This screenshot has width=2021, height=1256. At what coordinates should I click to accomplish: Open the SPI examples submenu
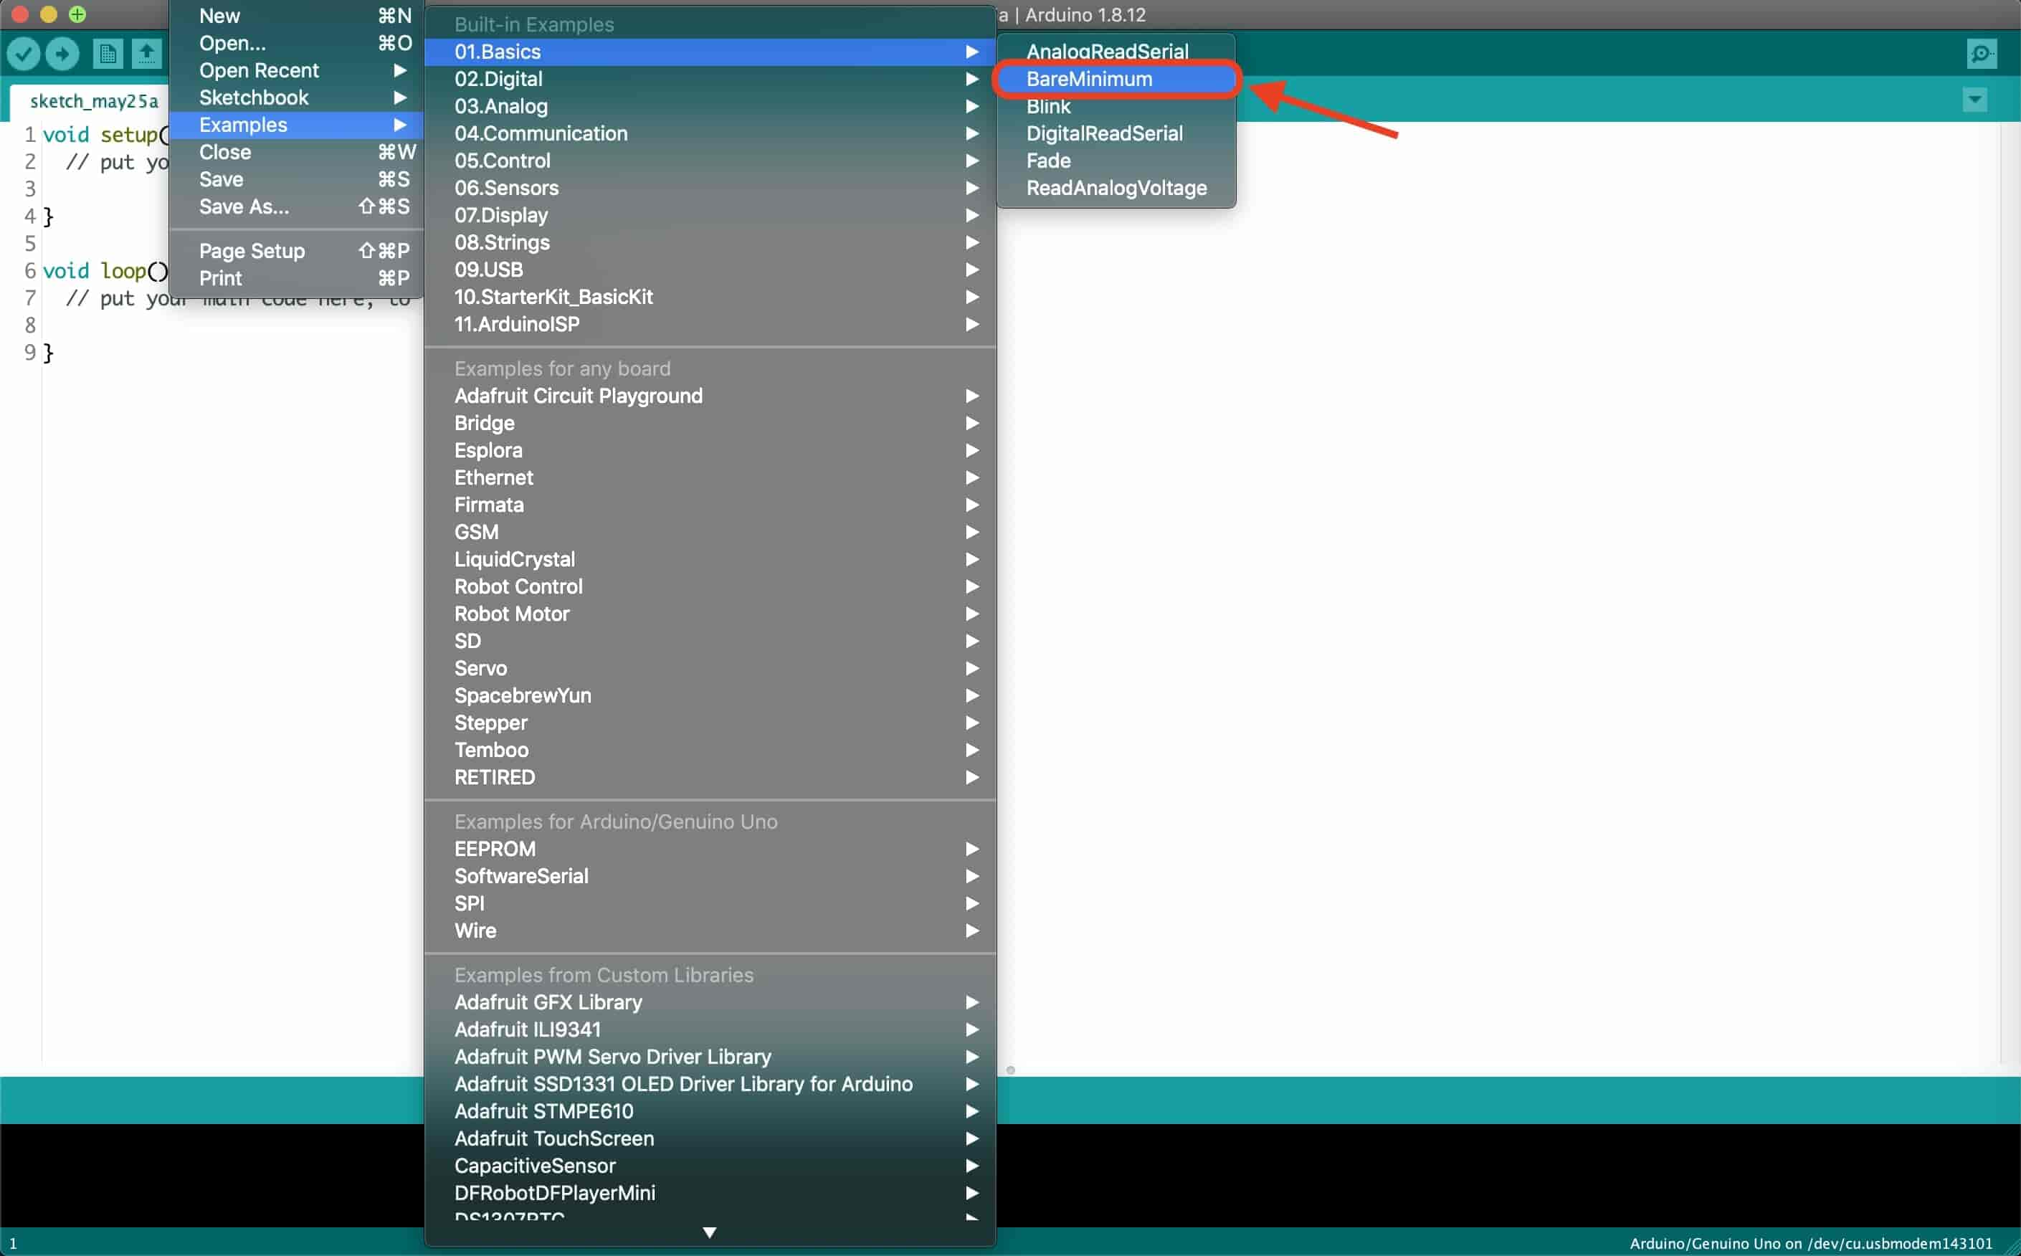tap(710, 904)
